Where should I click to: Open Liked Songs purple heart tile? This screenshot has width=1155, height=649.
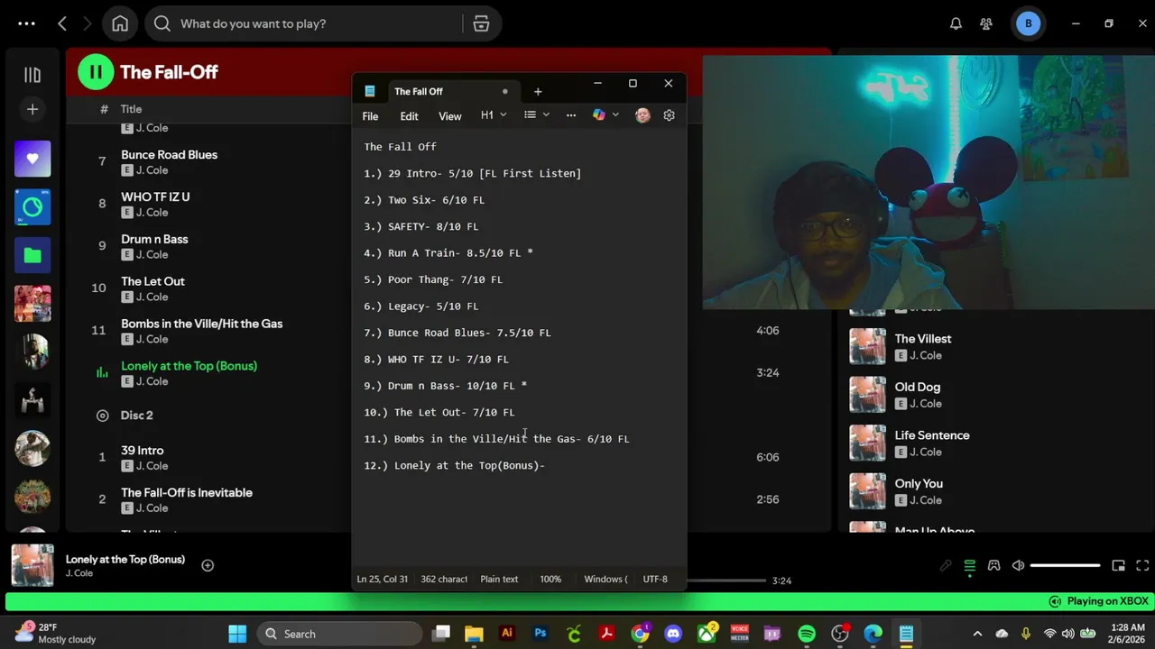[32, 159]
